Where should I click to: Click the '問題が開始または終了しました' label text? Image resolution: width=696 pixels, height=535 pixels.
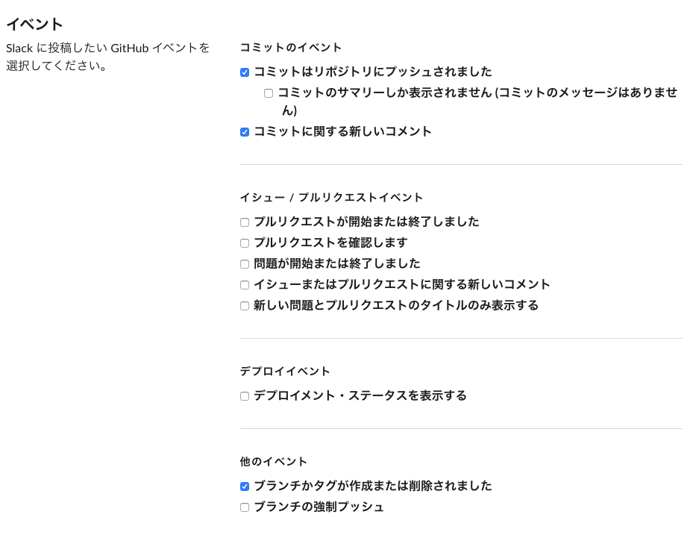(x=336, y=263)
